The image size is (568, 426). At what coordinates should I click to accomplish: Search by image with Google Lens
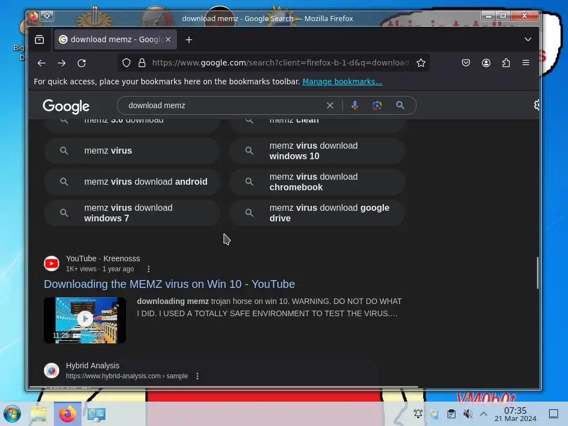(x=377, y=105)
